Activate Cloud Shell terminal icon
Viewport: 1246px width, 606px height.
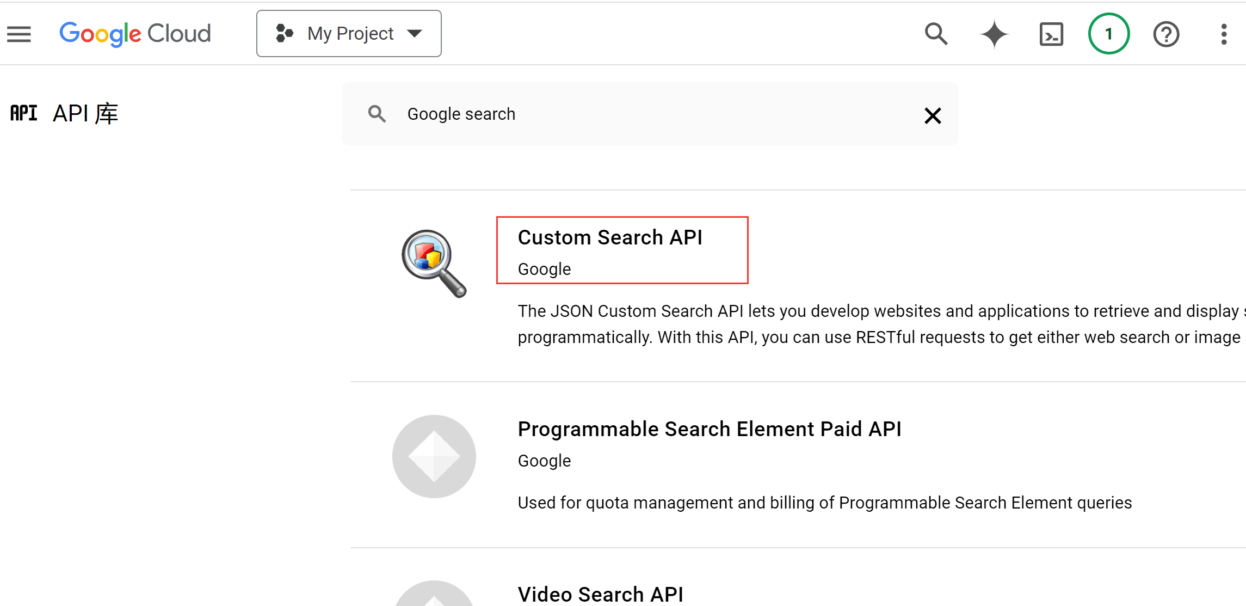click(1051, 34)
